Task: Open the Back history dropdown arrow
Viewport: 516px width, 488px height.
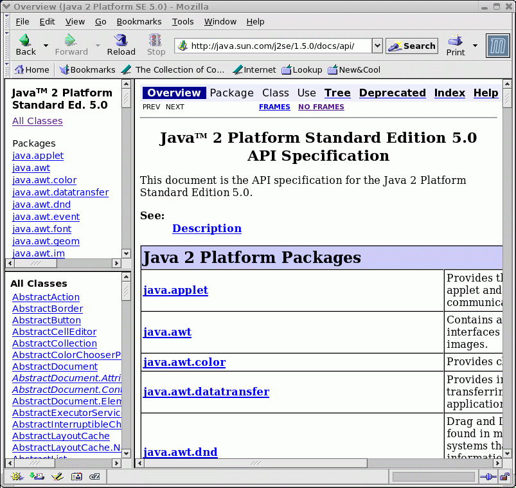Action: pos(46,46)
